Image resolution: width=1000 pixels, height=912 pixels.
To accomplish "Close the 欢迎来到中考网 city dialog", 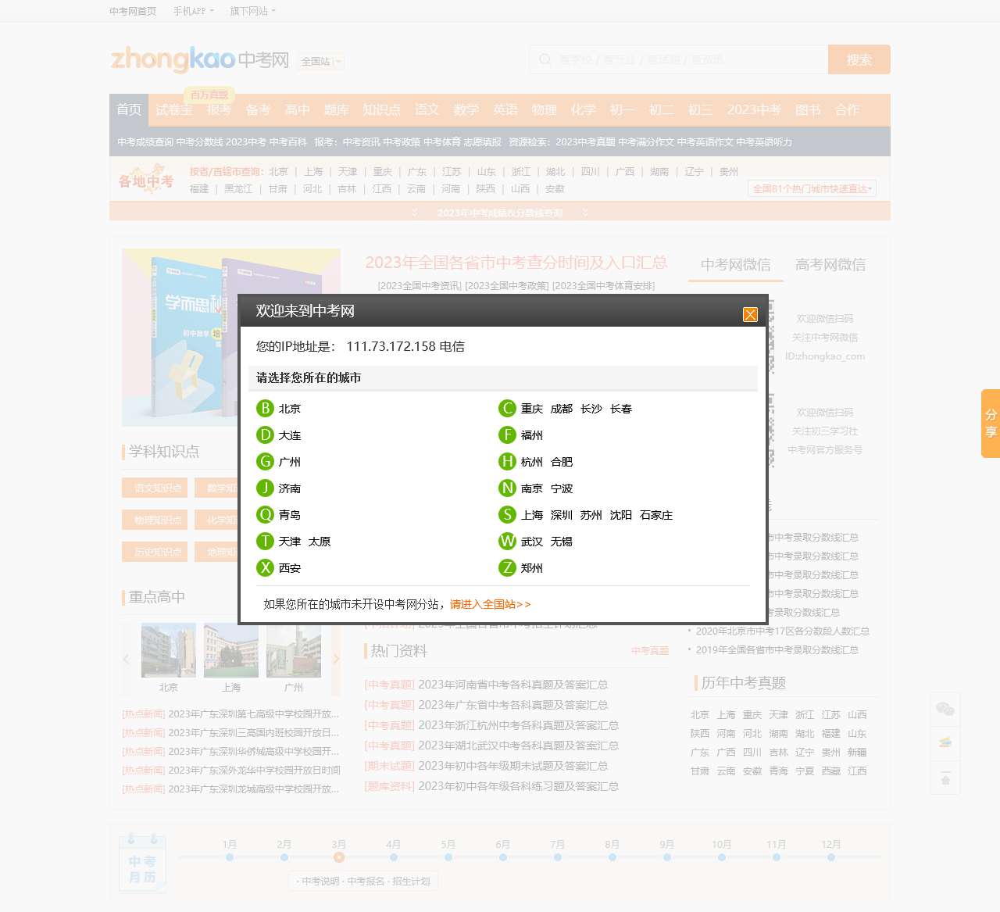I will (750, 314).
